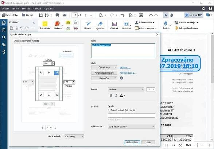This screenshot has height=149, width=214.
Task: Toggle italic formatting in Formát
Action: tap(116, 95)
